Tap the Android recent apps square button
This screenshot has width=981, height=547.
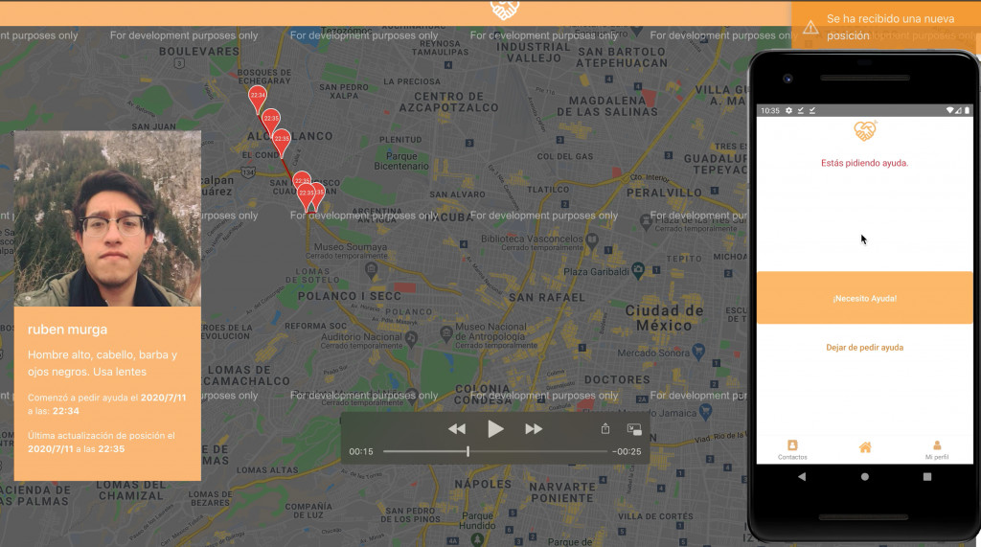click(927, 476)
